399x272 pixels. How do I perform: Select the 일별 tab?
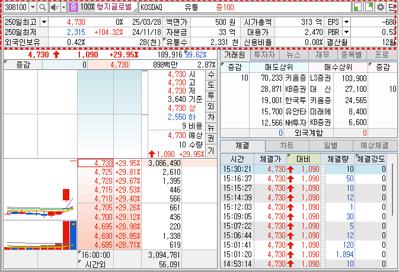coord(331,146)
